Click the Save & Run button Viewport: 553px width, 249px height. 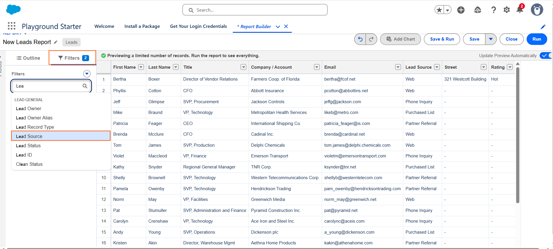pyautogui.click(x=442, y=39)
